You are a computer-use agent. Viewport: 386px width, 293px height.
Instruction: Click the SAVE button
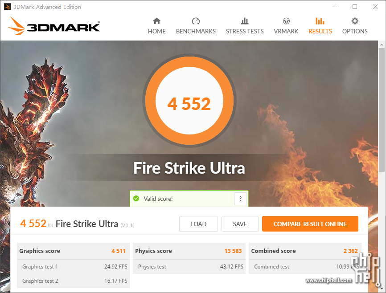pos(240,224)
